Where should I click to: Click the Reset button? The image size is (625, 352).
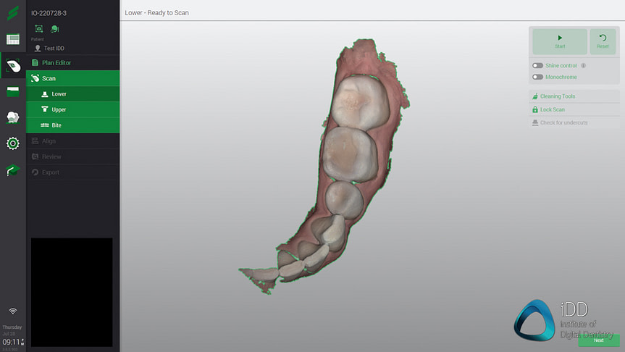[603, 41]
